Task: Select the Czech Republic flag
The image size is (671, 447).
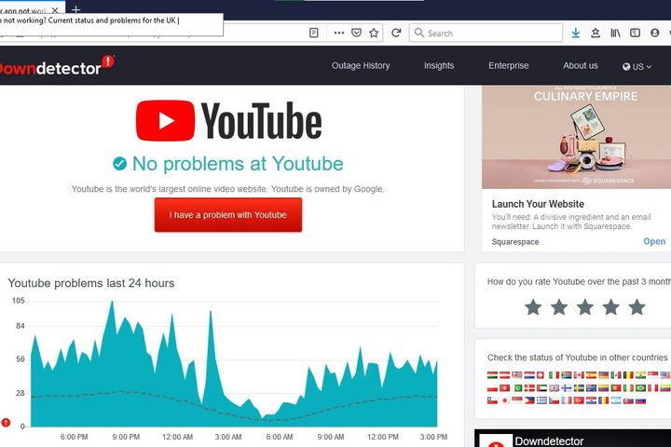Action: click(x=555, y=400)
